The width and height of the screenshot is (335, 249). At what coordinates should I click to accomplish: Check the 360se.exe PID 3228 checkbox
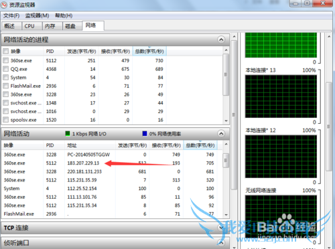coord(6,94)
